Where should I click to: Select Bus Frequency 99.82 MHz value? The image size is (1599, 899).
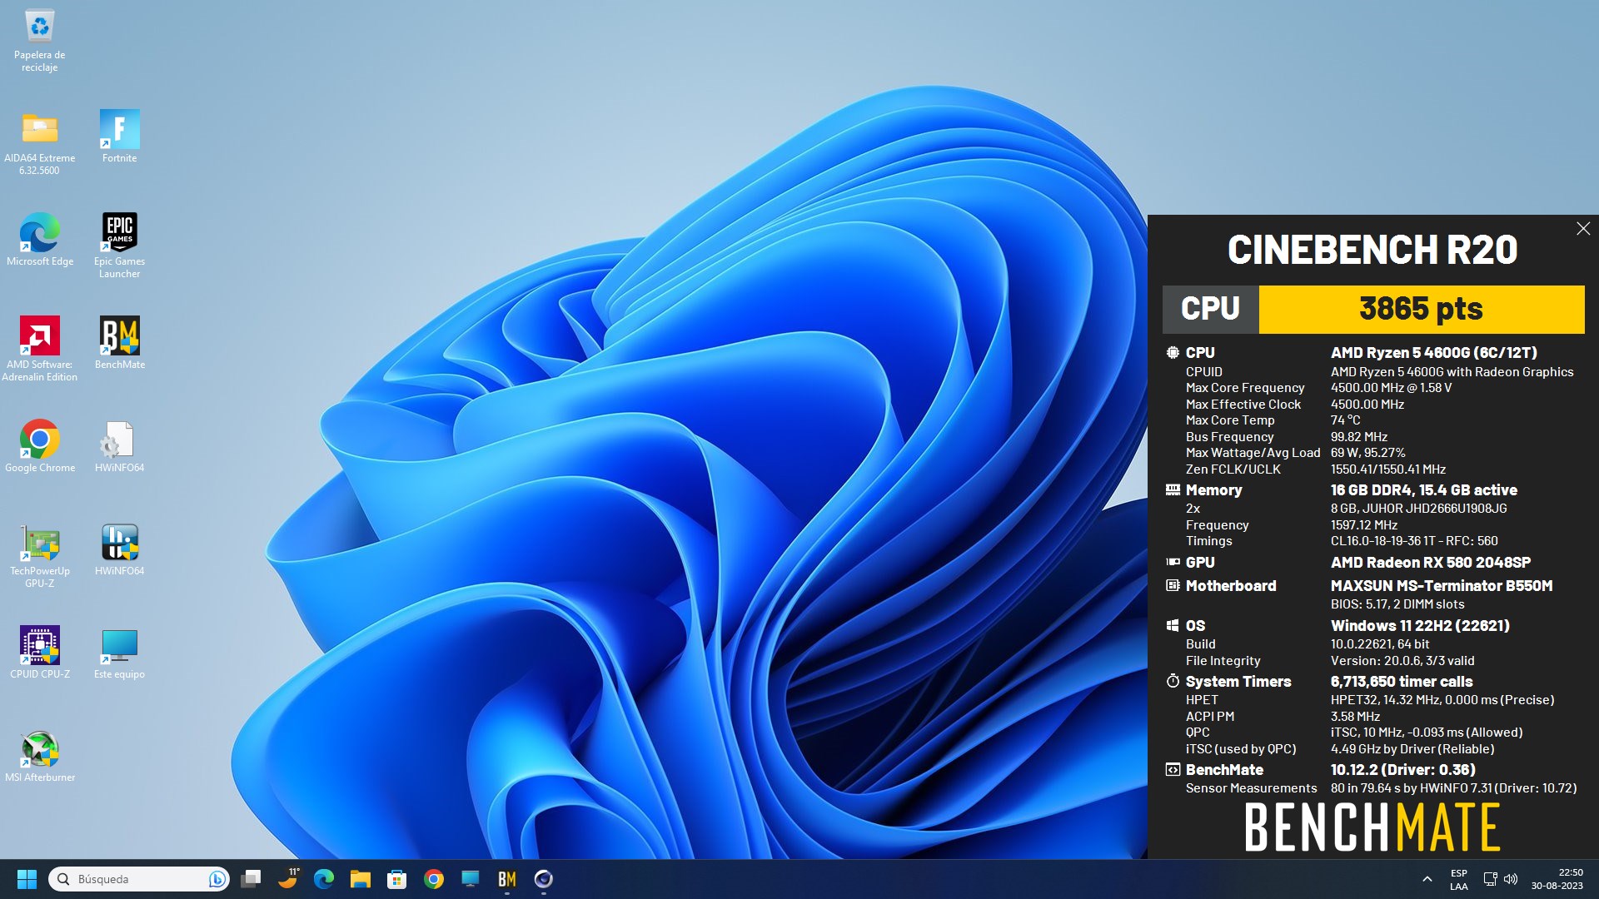coord(1359,437)
